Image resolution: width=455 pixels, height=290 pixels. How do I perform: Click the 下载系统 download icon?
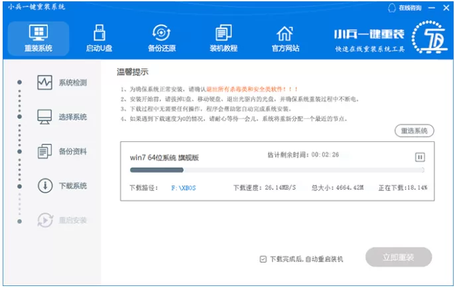pos(45,186)
